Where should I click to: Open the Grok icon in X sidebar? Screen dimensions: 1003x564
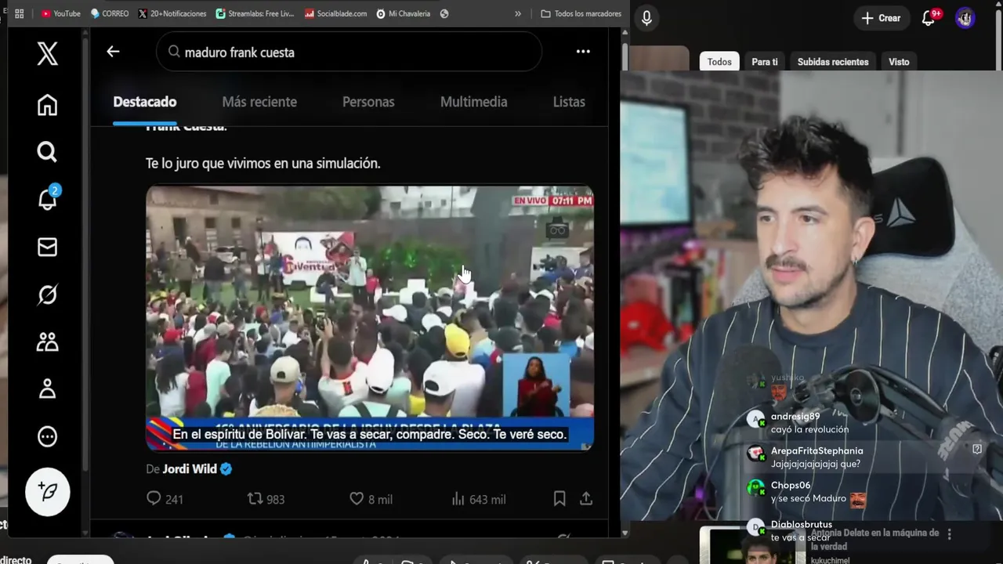point(48,295)
